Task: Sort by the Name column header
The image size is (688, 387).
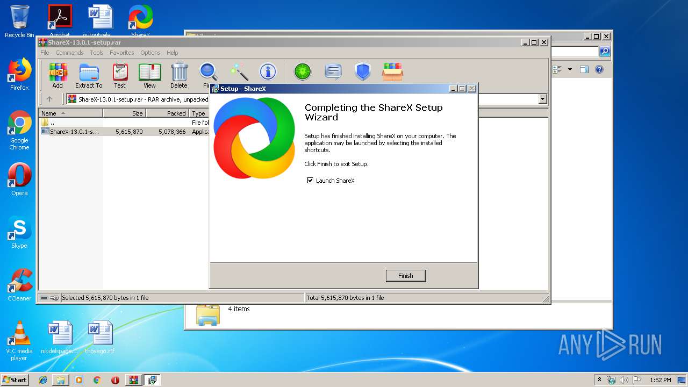Action: pyautogui.click(x=71, y=113)
